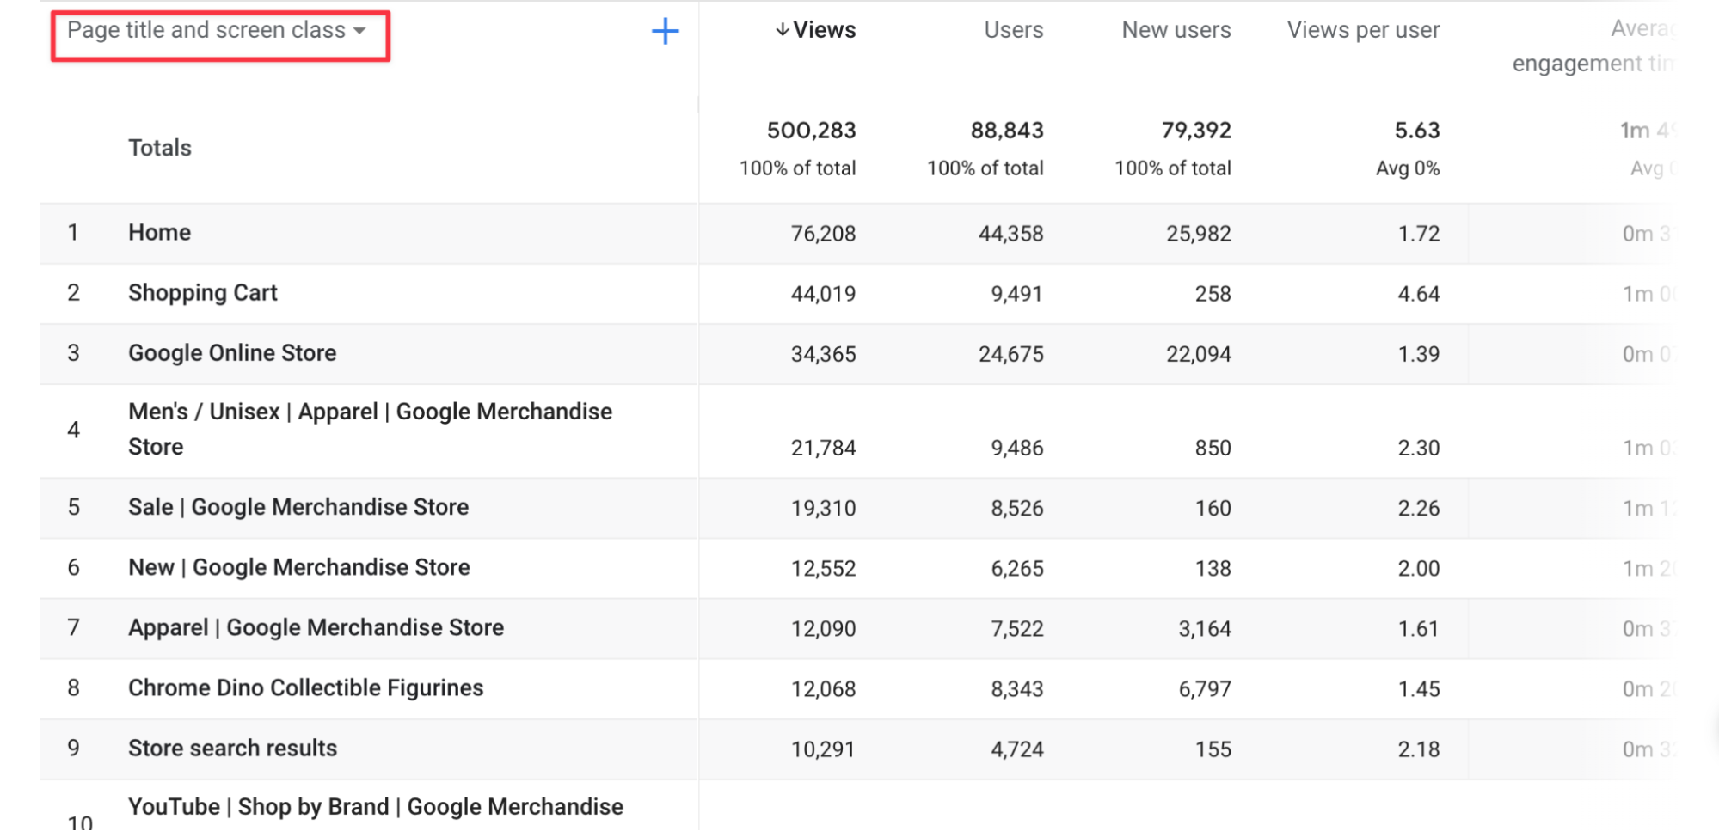The width and height of the screenshot is (1719, 831).
Task: Click total new users value 79,392
Action: pyautogui.click(x=1196, y=131)
